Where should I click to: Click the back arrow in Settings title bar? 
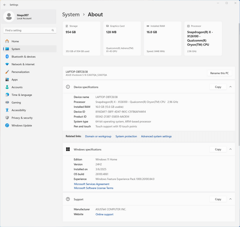(x=5, y=5)
